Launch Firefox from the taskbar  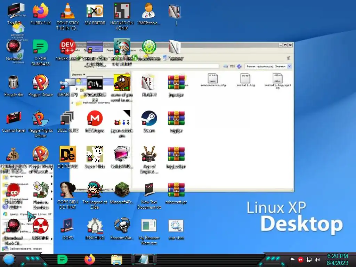pyautogui.click(x=90, y=259)
